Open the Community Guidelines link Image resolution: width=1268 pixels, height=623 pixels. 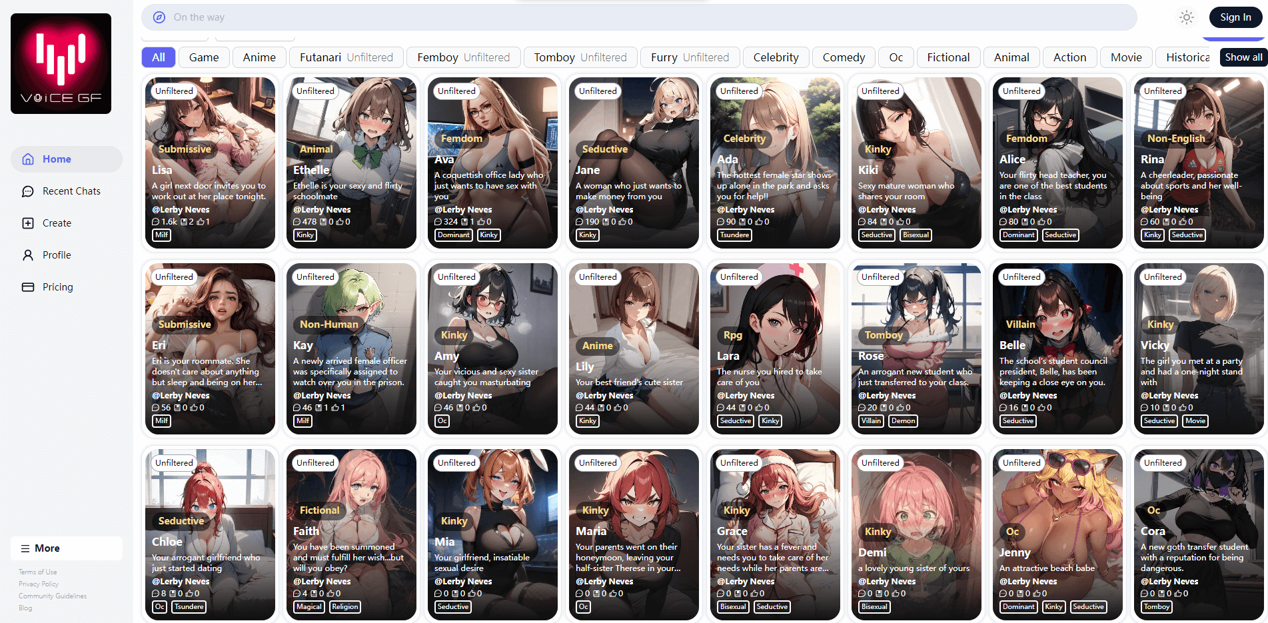[x=53, y=596]
